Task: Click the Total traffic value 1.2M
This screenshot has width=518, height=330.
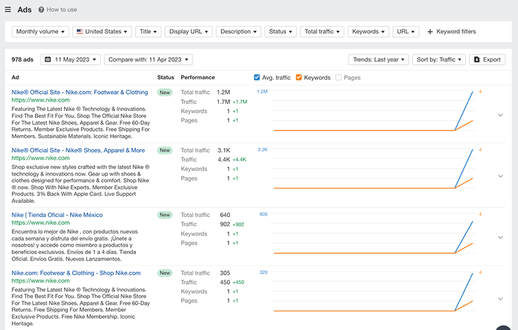Action: coord(223,92)
